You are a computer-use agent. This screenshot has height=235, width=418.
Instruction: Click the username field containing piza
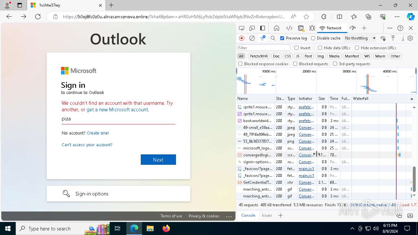[x=119, y=119]
